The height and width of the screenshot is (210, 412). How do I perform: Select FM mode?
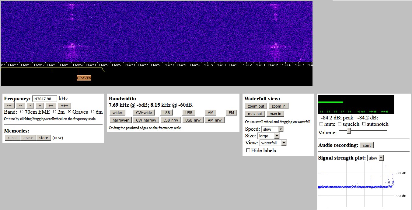231,112
